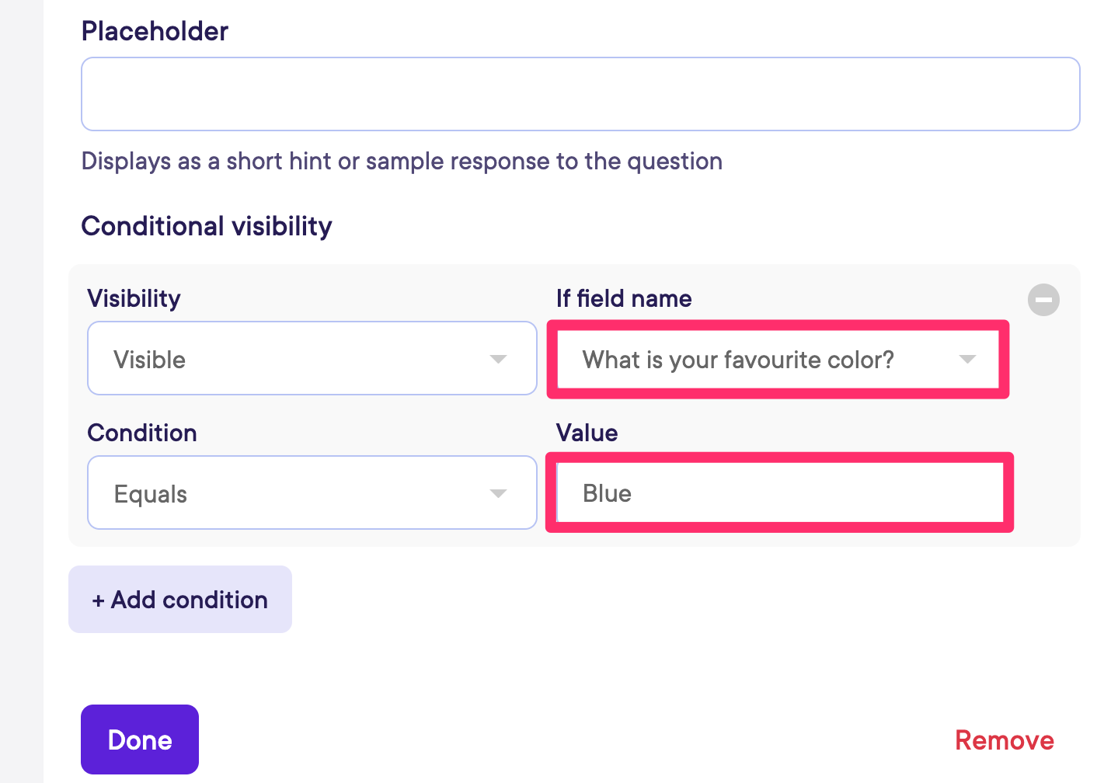This screenshot has width=1097, height=783.
Task: Click the 'If field name' label
Action: coord(623,298)
